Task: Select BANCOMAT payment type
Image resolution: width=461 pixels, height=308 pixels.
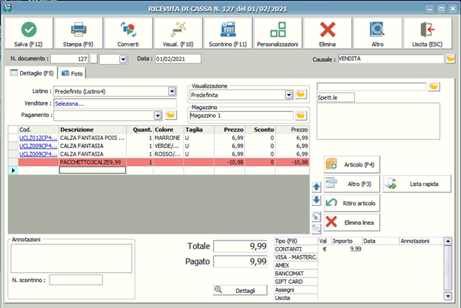Action: [x=295, y=274]
